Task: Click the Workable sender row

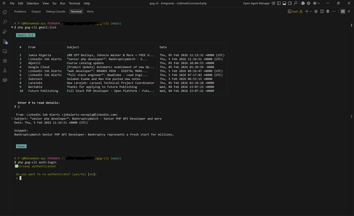Action: [35, 87]
